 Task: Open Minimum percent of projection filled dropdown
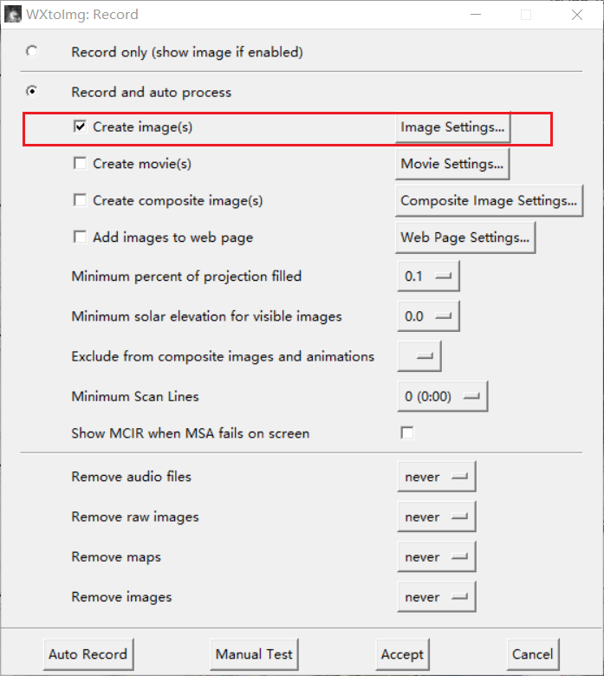click(428, 276)
